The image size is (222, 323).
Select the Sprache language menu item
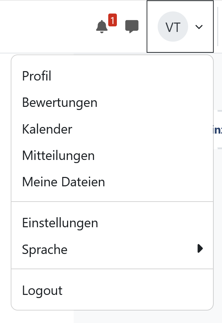click(x=45, y=249)
